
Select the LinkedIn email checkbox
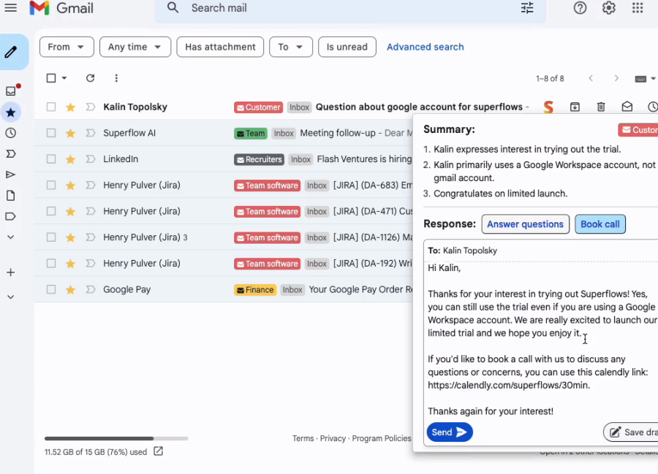point(51,158)
